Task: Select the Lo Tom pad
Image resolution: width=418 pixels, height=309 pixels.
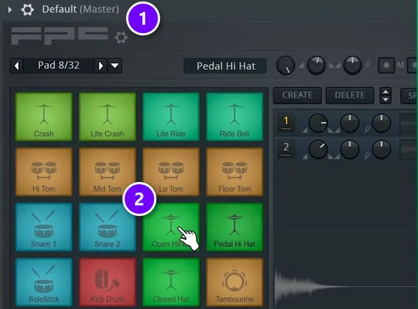Action: pos(171,172)
